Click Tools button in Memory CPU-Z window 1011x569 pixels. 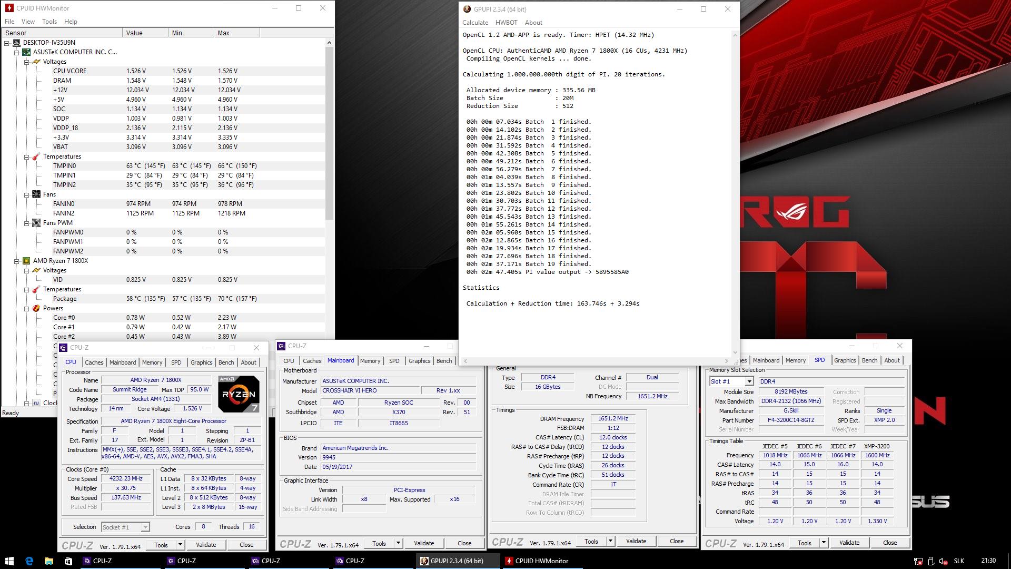tap(591, 542)
